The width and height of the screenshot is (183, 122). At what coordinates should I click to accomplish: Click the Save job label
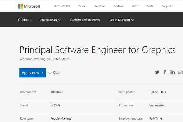56,73
